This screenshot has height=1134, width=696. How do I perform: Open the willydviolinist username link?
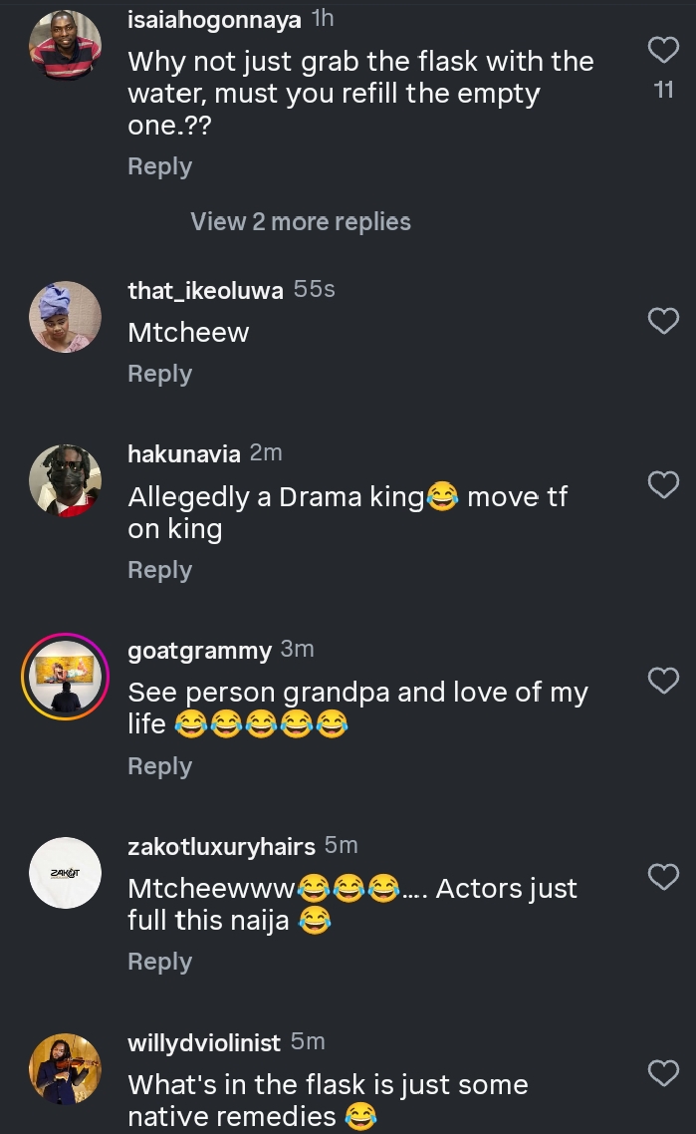click(x=205, y=1043)
